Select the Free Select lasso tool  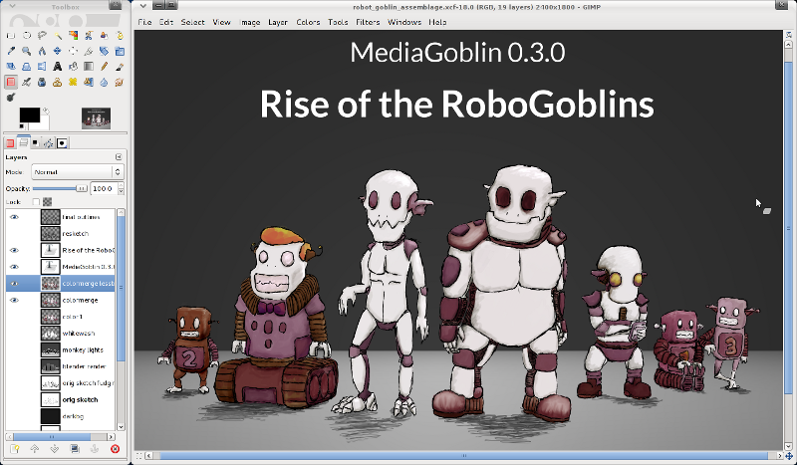pyautogui.click(x=42, y=35)
